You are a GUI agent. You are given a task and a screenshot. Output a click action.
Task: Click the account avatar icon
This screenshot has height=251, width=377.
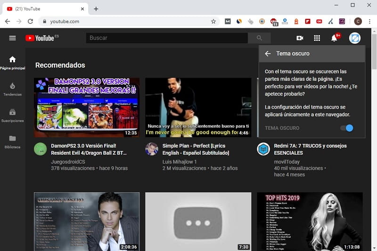click(x=355, y=38)
